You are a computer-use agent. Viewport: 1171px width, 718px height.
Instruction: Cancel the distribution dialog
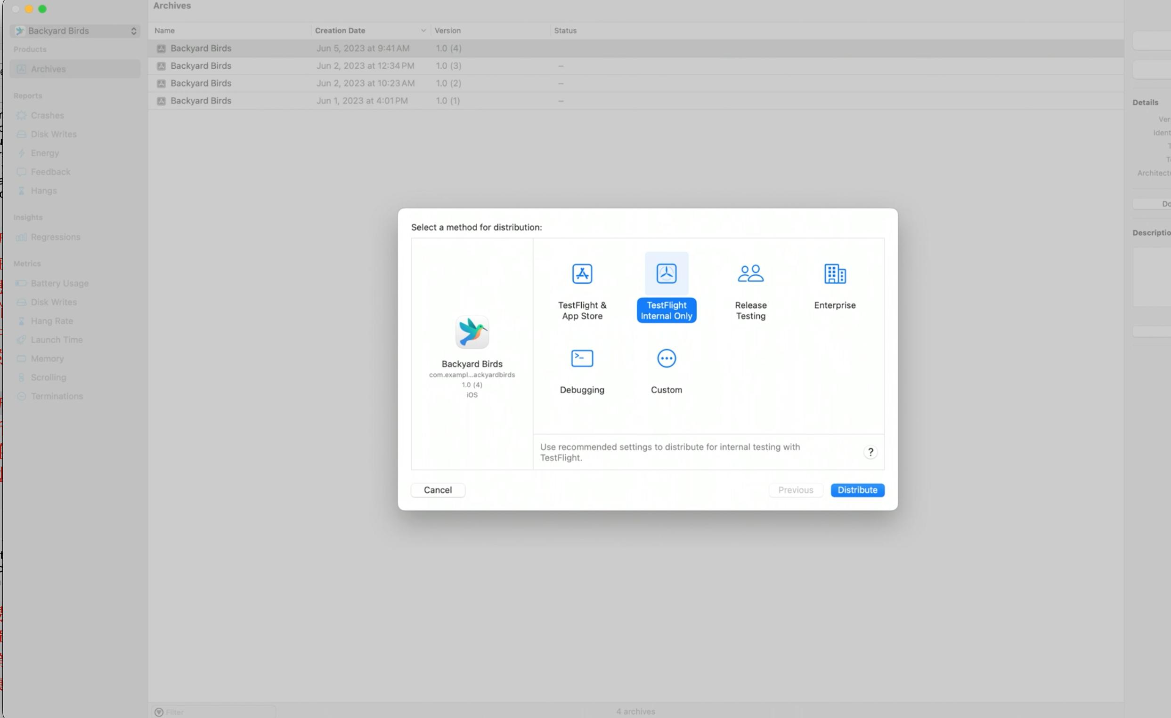[x=437, y=490]
